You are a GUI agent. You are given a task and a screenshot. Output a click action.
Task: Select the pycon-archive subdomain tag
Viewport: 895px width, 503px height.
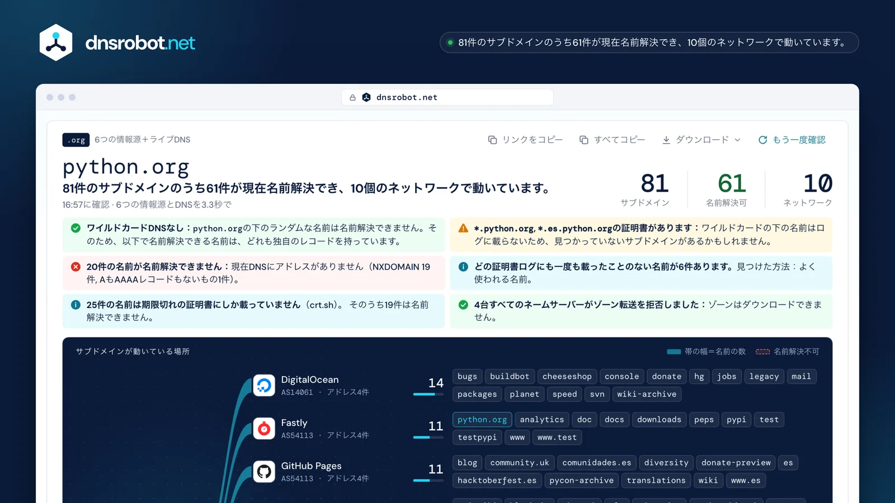click(x=581, y=481)
